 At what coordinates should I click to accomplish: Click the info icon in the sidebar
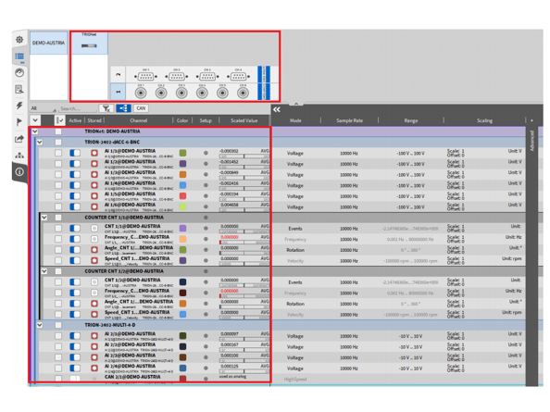click(19, 172)
